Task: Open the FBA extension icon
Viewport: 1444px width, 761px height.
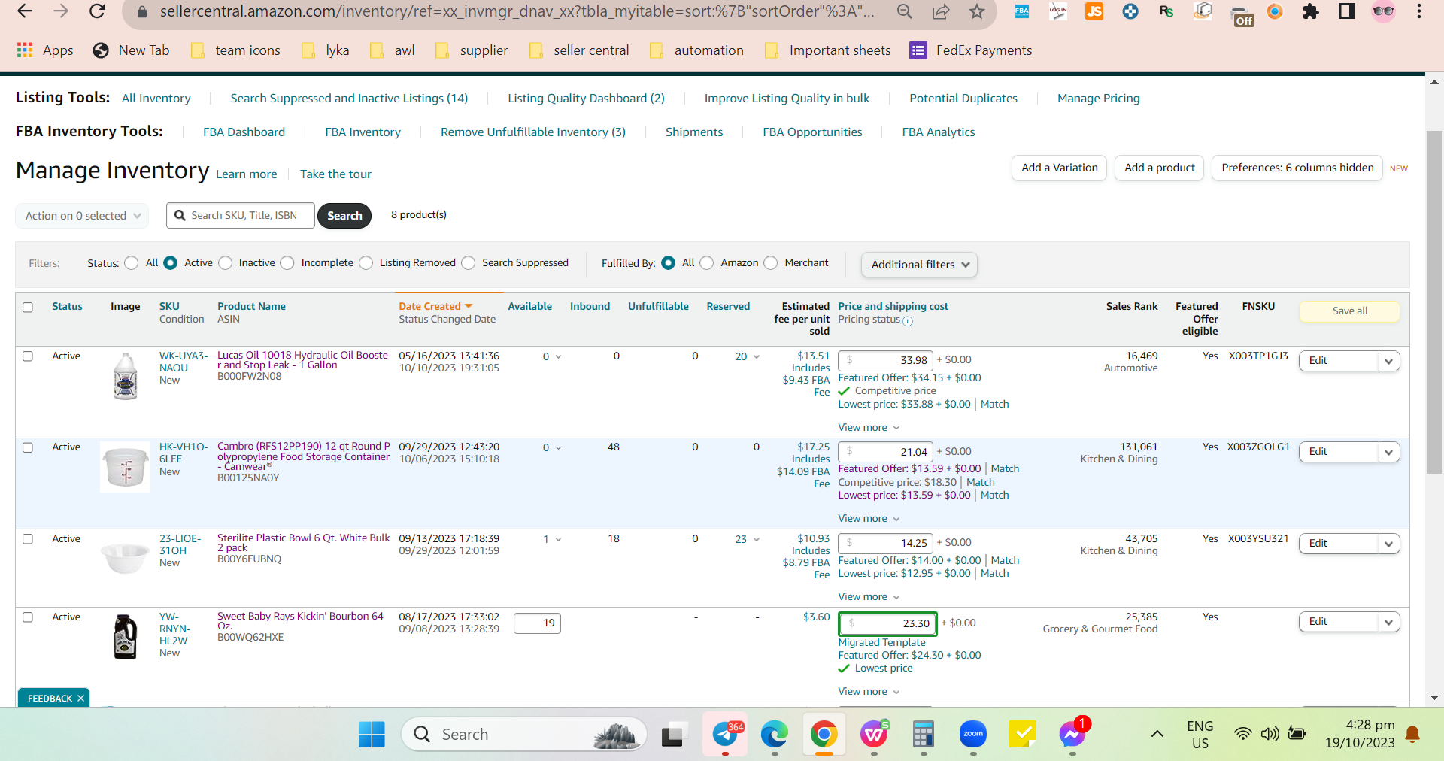Action: point(1022,11)
